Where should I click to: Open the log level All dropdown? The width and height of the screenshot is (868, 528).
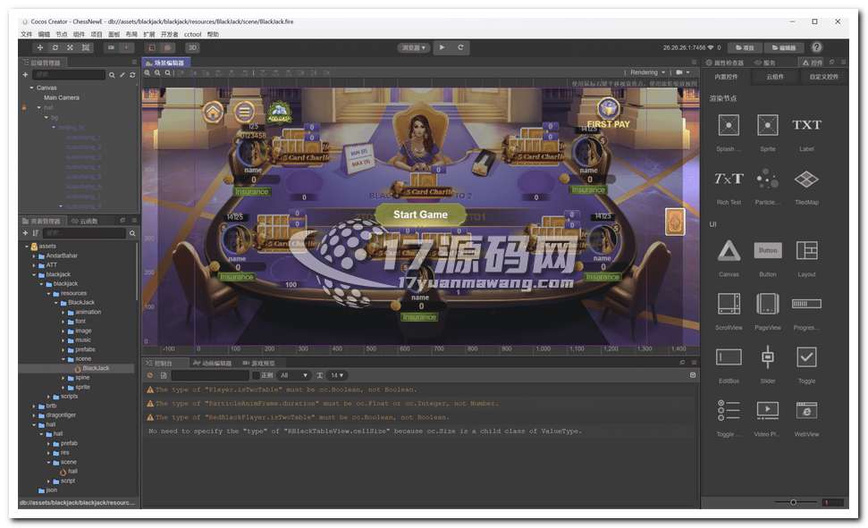point(293,375)
